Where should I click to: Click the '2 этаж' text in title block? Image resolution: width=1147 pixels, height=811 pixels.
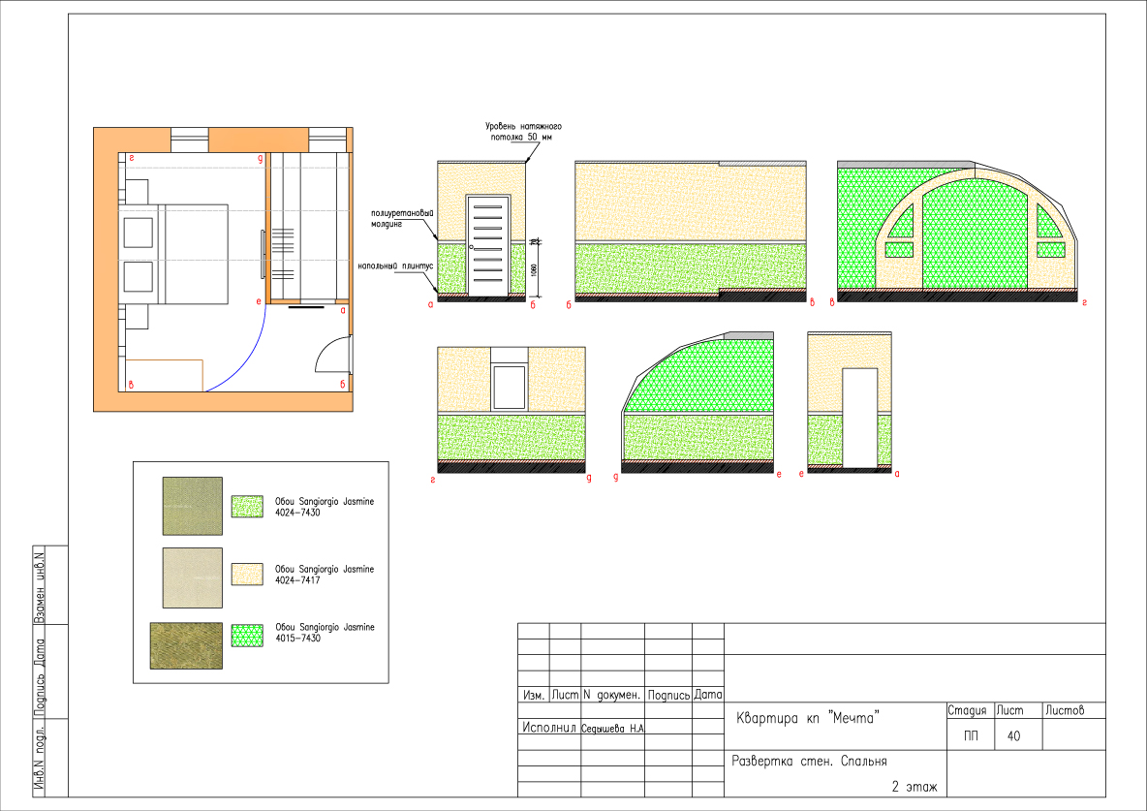914,787
